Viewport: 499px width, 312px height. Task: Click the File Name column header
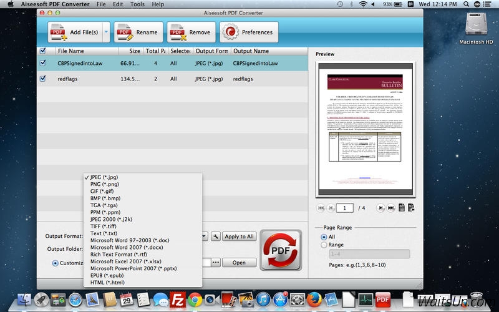click(x=87, y=51)
